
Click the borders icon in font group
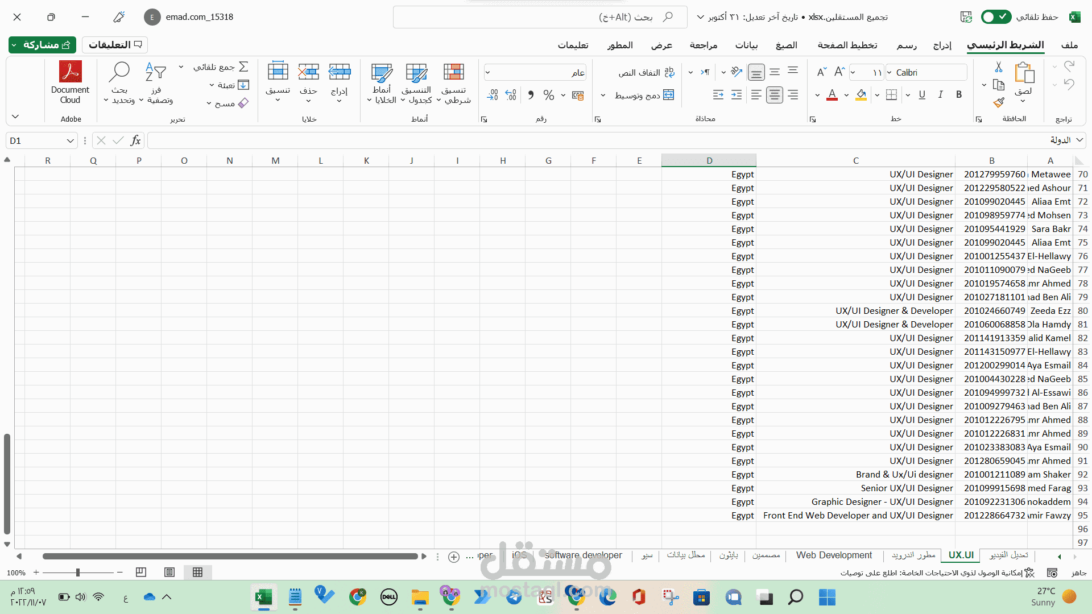pos(892,95)
